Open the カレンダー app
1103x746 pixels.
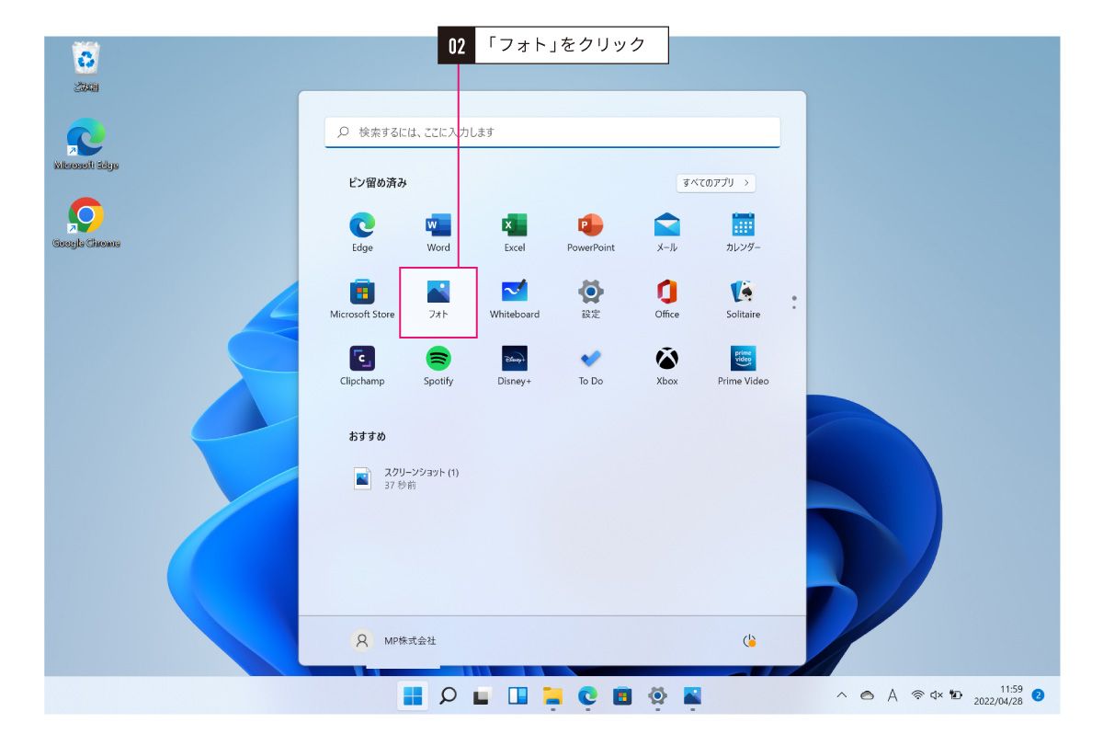tap(743, 233)
